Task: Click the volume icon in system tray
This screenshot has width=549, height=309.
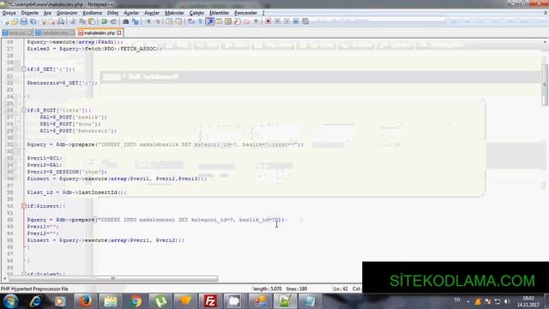Action: tap(507, 301)
